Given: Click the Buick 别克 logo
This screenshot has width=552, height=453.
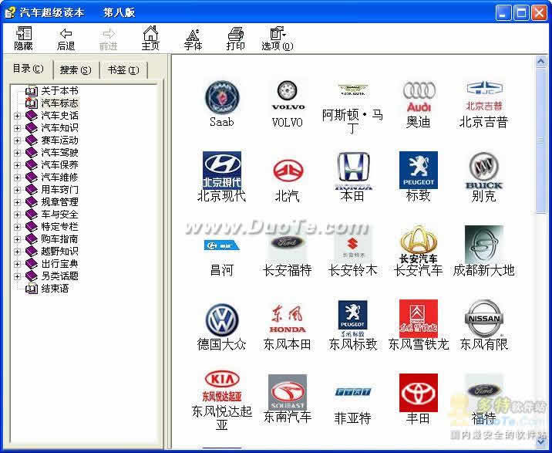Looking at the screenshot, I should [484, 171].
